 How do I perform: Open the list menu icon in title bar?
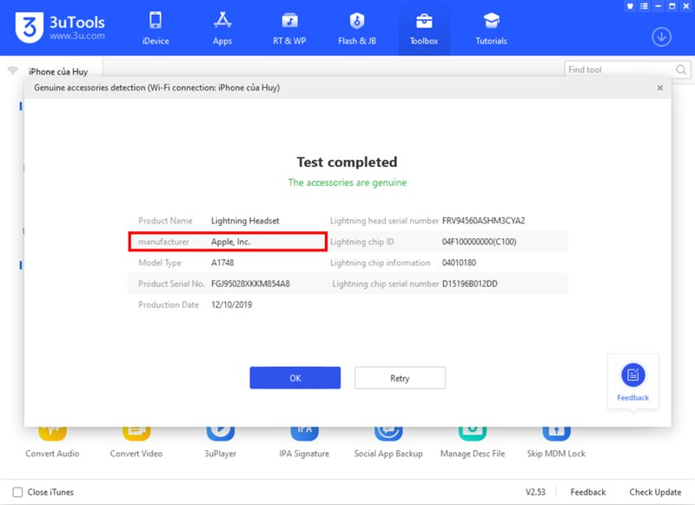(x=644, y=6)
